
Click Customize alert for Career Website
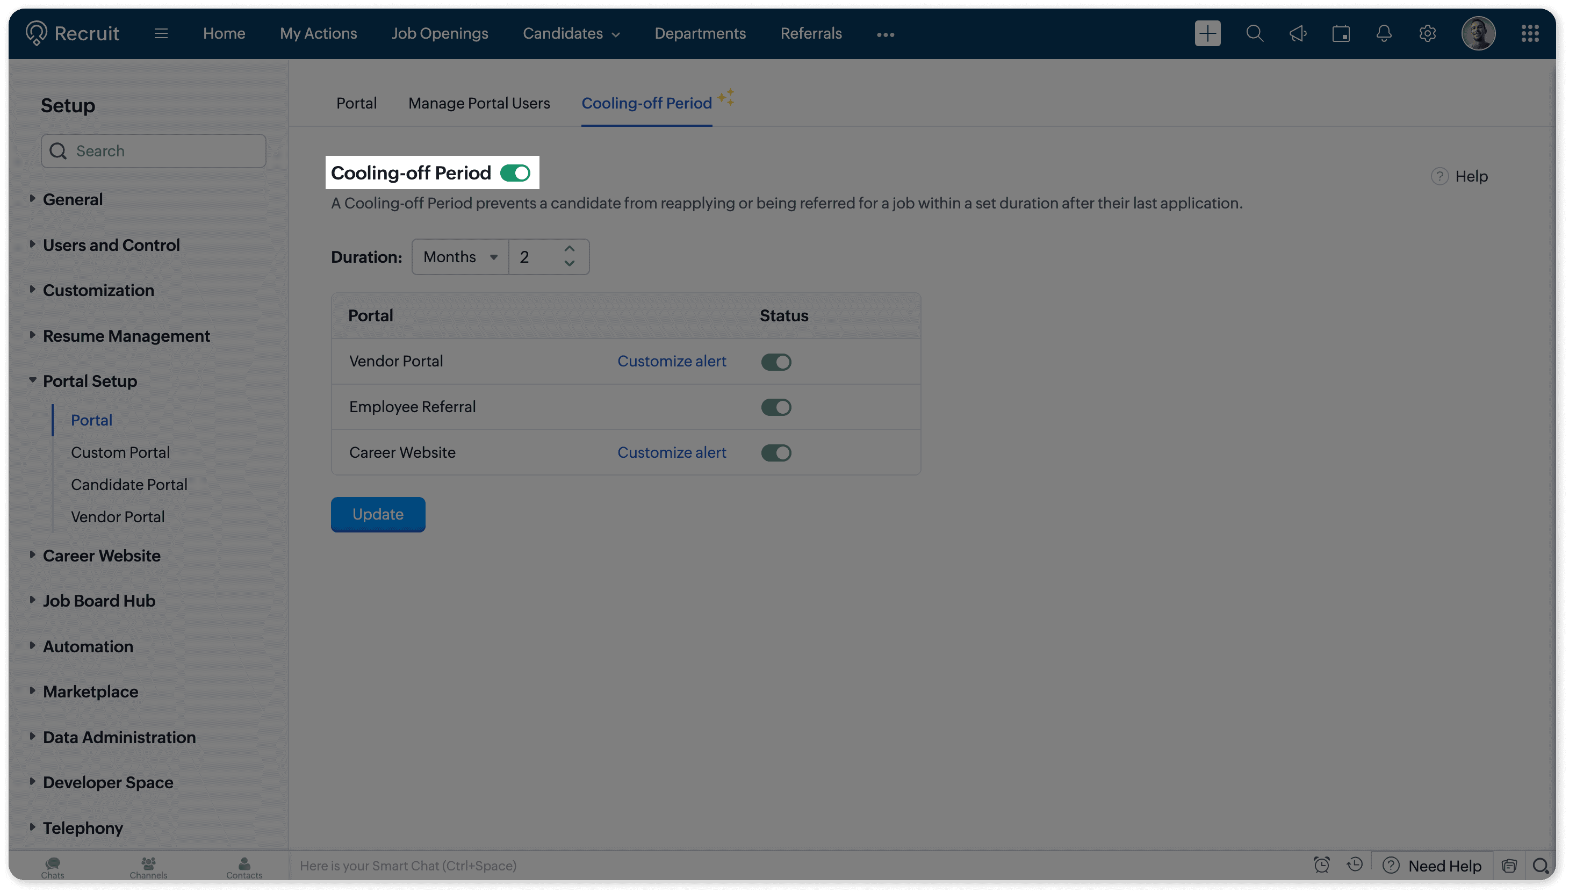point(672,452)
